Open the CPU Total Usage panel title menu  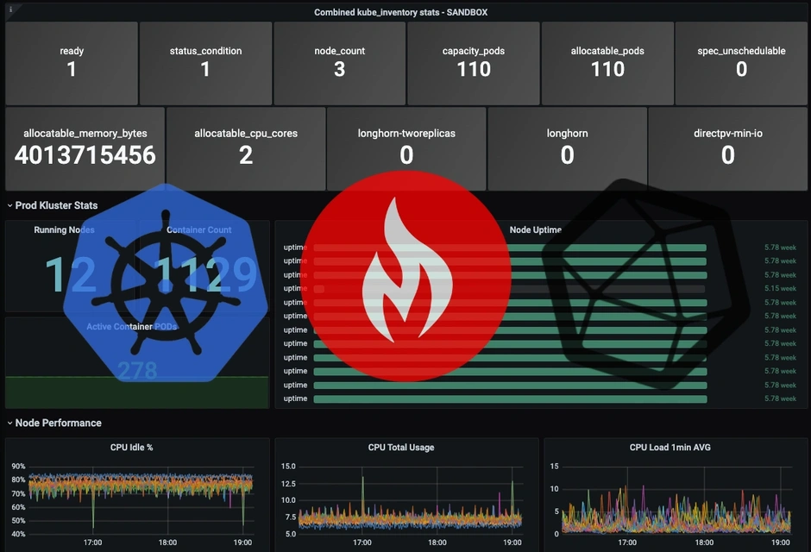pyautogui.click(x=401, y=448)
